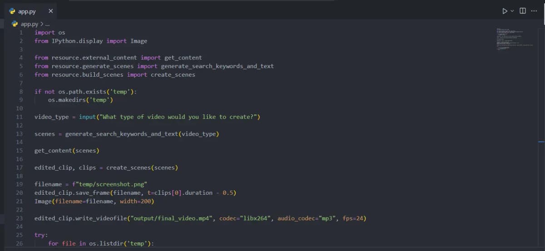Click 'IPython.display' in line 2
This screenshot has width=545, height=251.
point(77,41)
